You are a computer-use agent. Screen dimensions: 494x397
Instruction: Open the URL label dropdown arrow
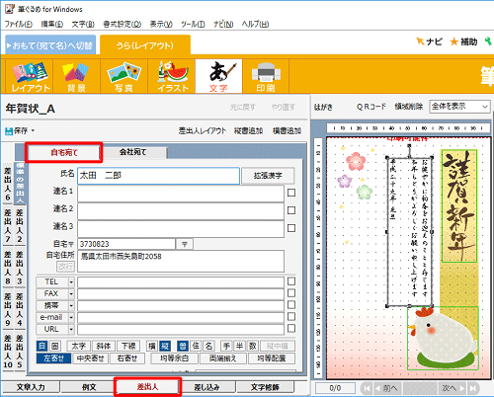pyautogui.click(x=71, y=329)
